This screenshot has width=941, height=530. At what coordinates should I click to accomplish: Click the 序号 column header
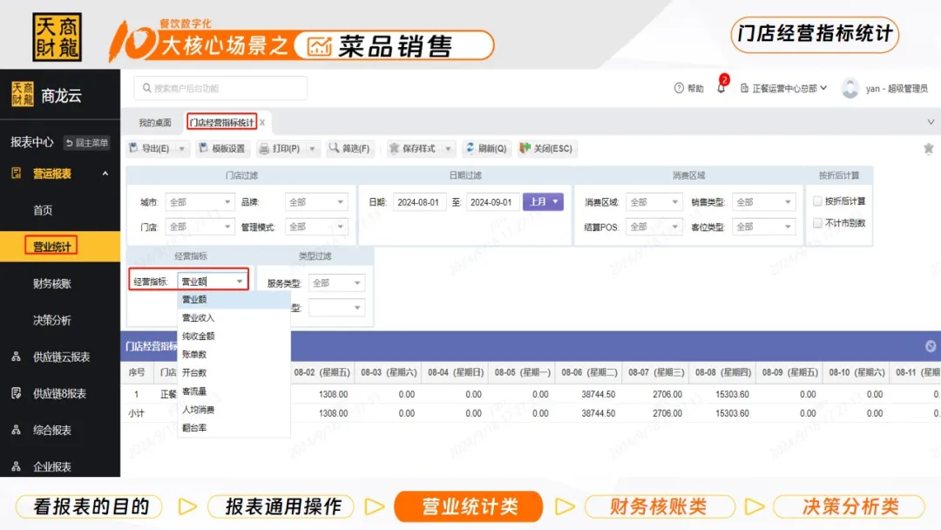(x=137, y=372)
